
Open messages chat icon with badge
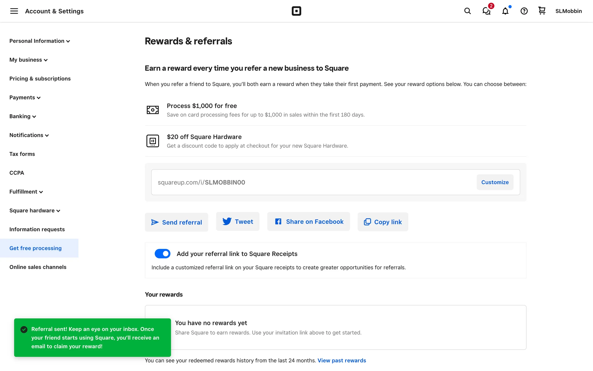486,11
